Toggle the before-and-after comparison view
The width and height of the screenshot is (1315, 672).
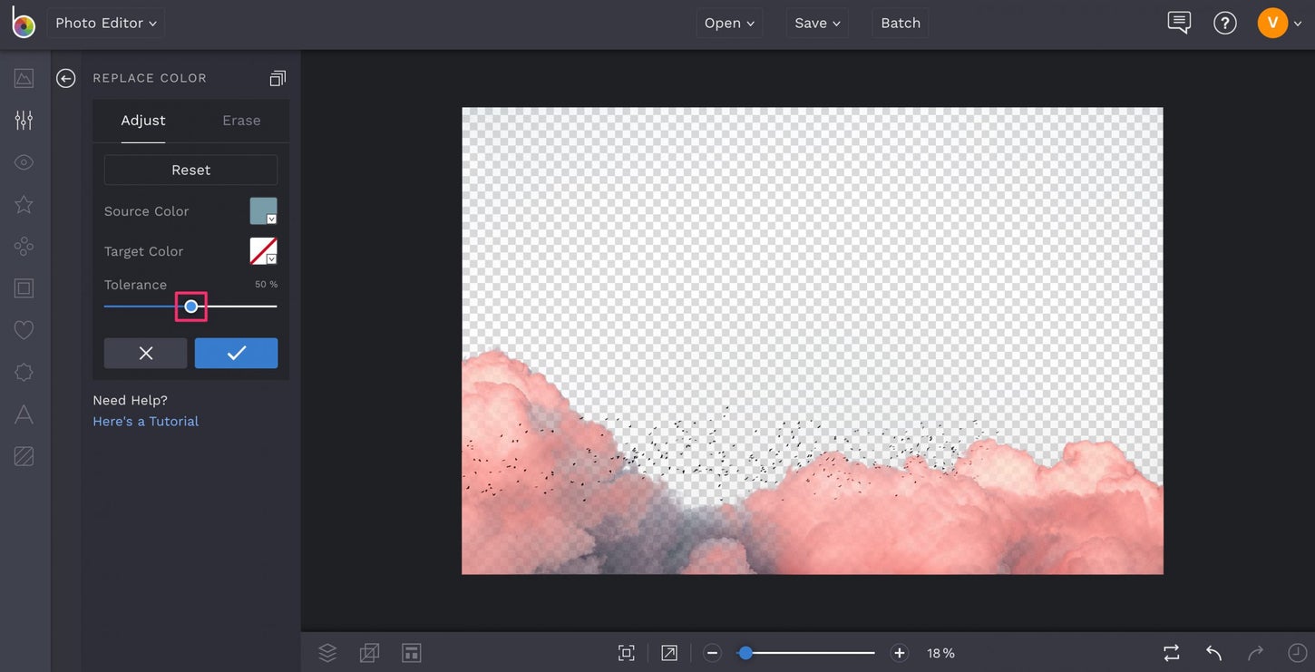pyautogui.click(x=1171, y=652)
